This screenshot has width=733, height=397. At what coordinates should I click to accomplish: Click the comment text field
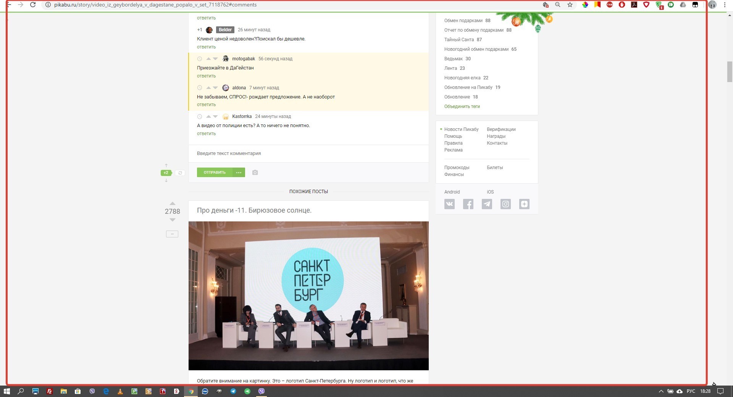pos(308,153)
